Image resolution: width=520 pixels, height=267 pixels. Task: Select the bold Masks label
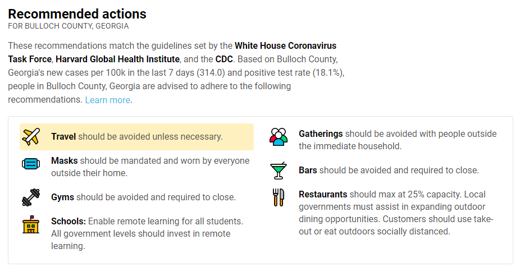coord(65,160)
